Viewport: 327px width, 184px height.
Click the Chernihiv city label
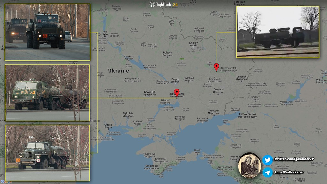(117, 8)
